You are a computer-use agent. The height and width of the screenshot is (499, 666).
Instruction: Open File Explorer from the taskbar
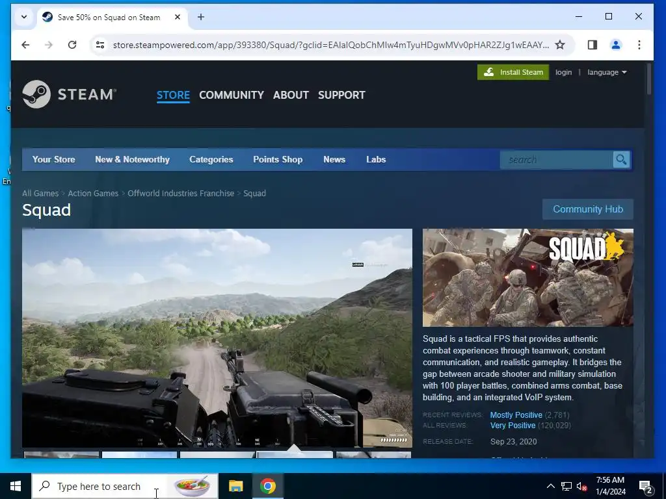pyautogui.click(x=235, y=486)
